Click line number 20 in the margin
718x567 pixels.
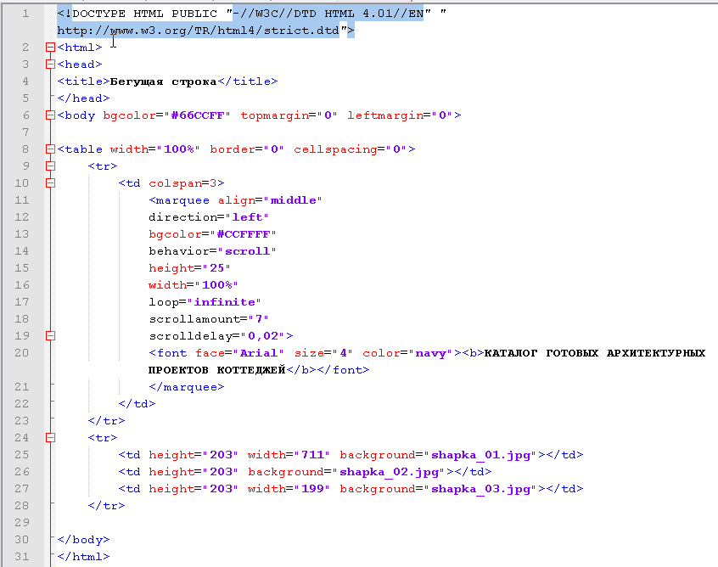[22, 353]
